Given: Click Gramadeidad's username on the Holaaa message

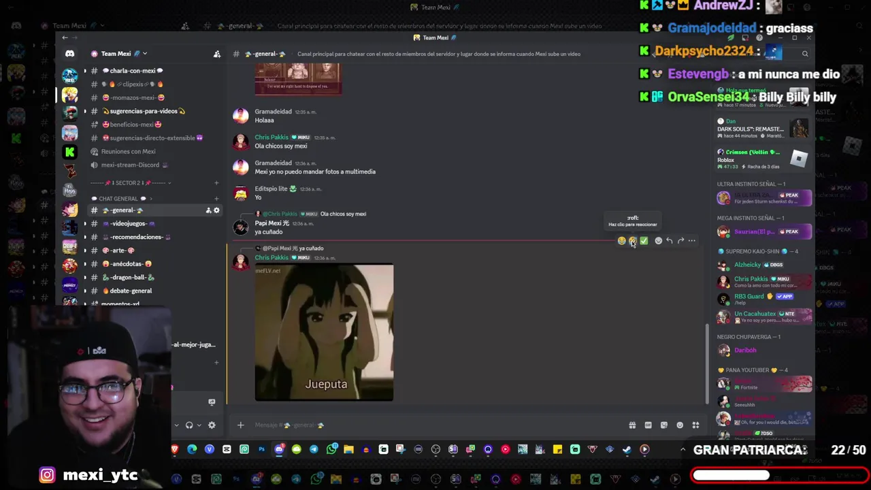Looking at the screenshot, I should pyautogui.click(x=273, y=112).
